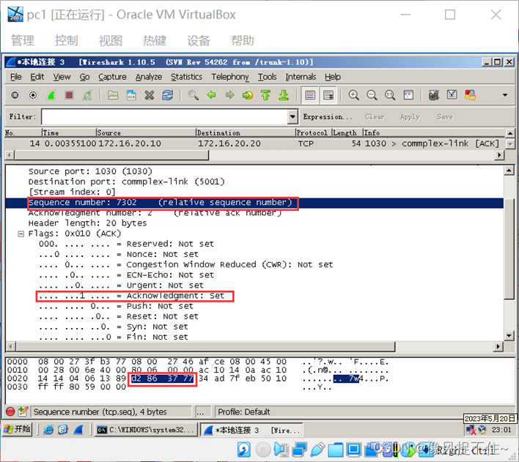
Task: Collapse the Flags: 0x010 (ACK) tree node
Action: [x=21, y=234]
